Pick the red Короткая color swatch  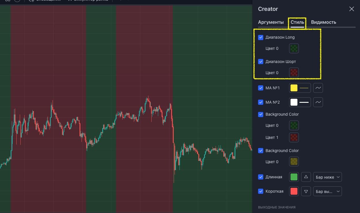tap(294, 191)
